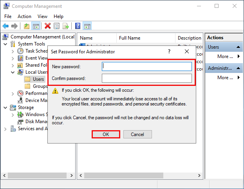Image resolution: width=244 pixels, height=189 pixels.
Task: Focus the Confirm password field
Action: (x=147, y=78)
